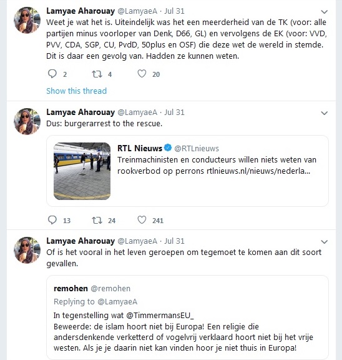The width and height of the screenshot is (342, 360).
Task: Expand options chevron on third tweet
Action: 324,242
